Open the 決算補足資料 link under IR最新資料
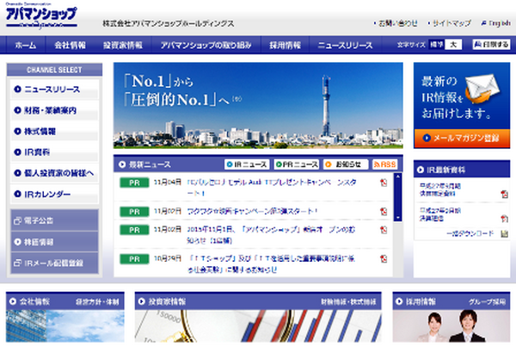The image size is (516, 347). tap(440, 189)
